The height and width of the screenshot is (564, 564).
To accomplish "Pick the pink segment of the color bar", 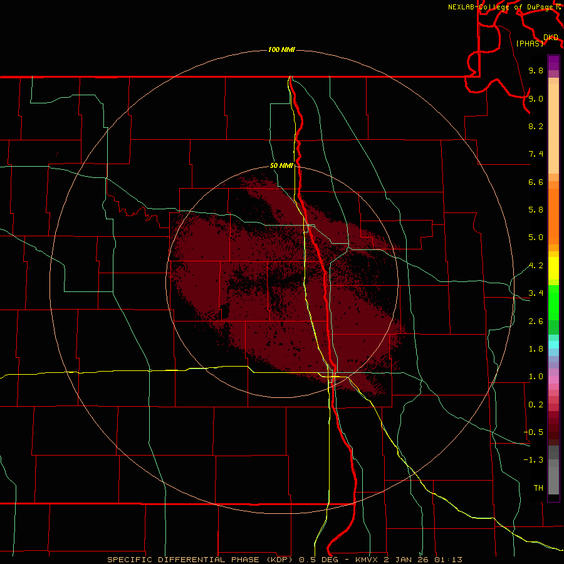I will pos(553,380).
